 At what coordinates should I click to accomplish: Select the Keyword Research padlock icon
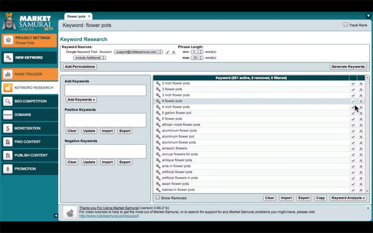[x=7, y=88]
